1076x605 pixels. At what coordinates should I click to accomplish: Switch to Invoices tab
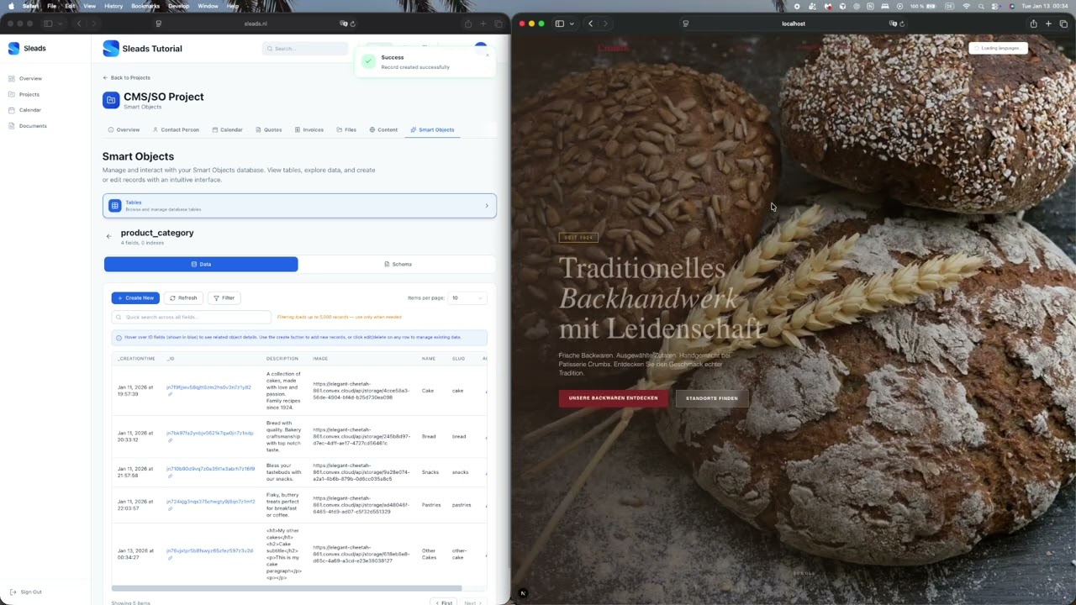[309, 129]
